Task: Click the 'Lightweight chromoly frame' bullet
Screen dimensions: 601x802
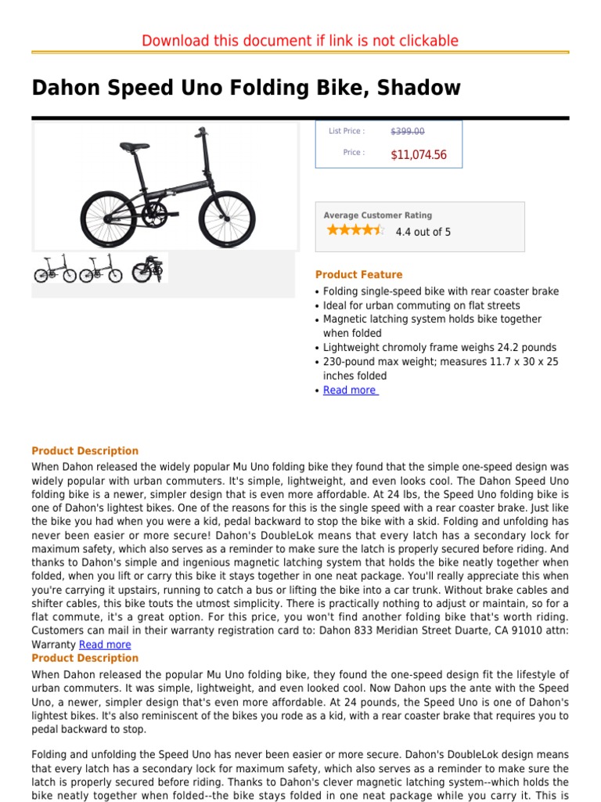Action: [x=440, y=348]
